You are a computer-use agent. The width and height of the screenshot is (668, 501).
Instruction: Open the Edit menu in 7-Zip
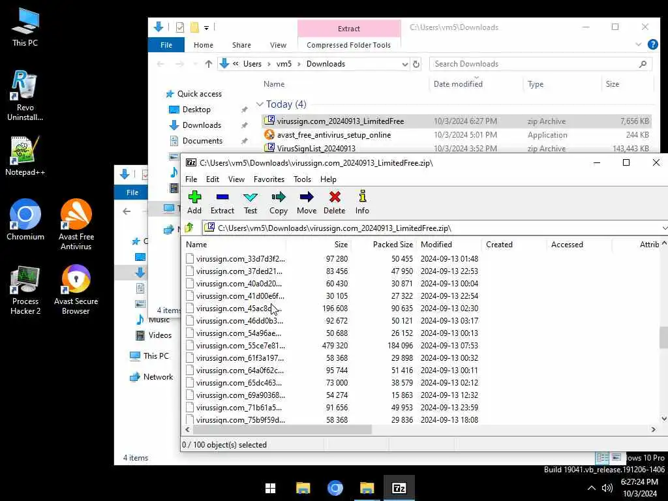pos(212,179)
